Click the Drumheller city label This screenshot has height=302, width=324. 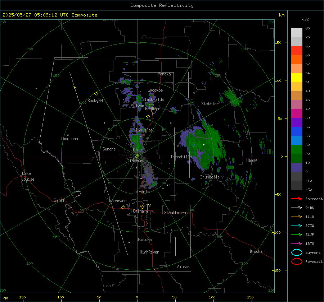(211, 177)
